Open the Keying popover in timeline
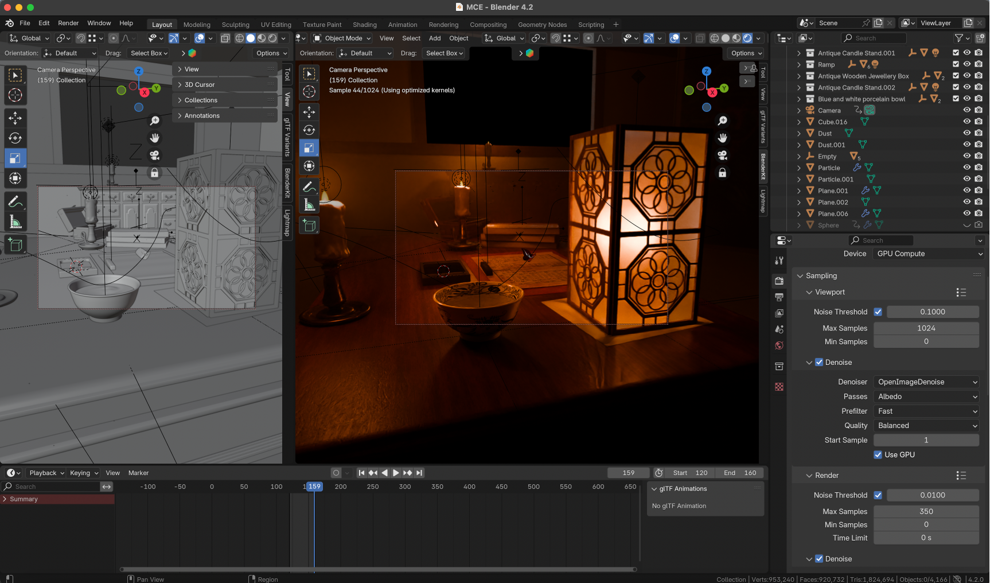This screenshot has height=583, width=990. click(84, 473)
